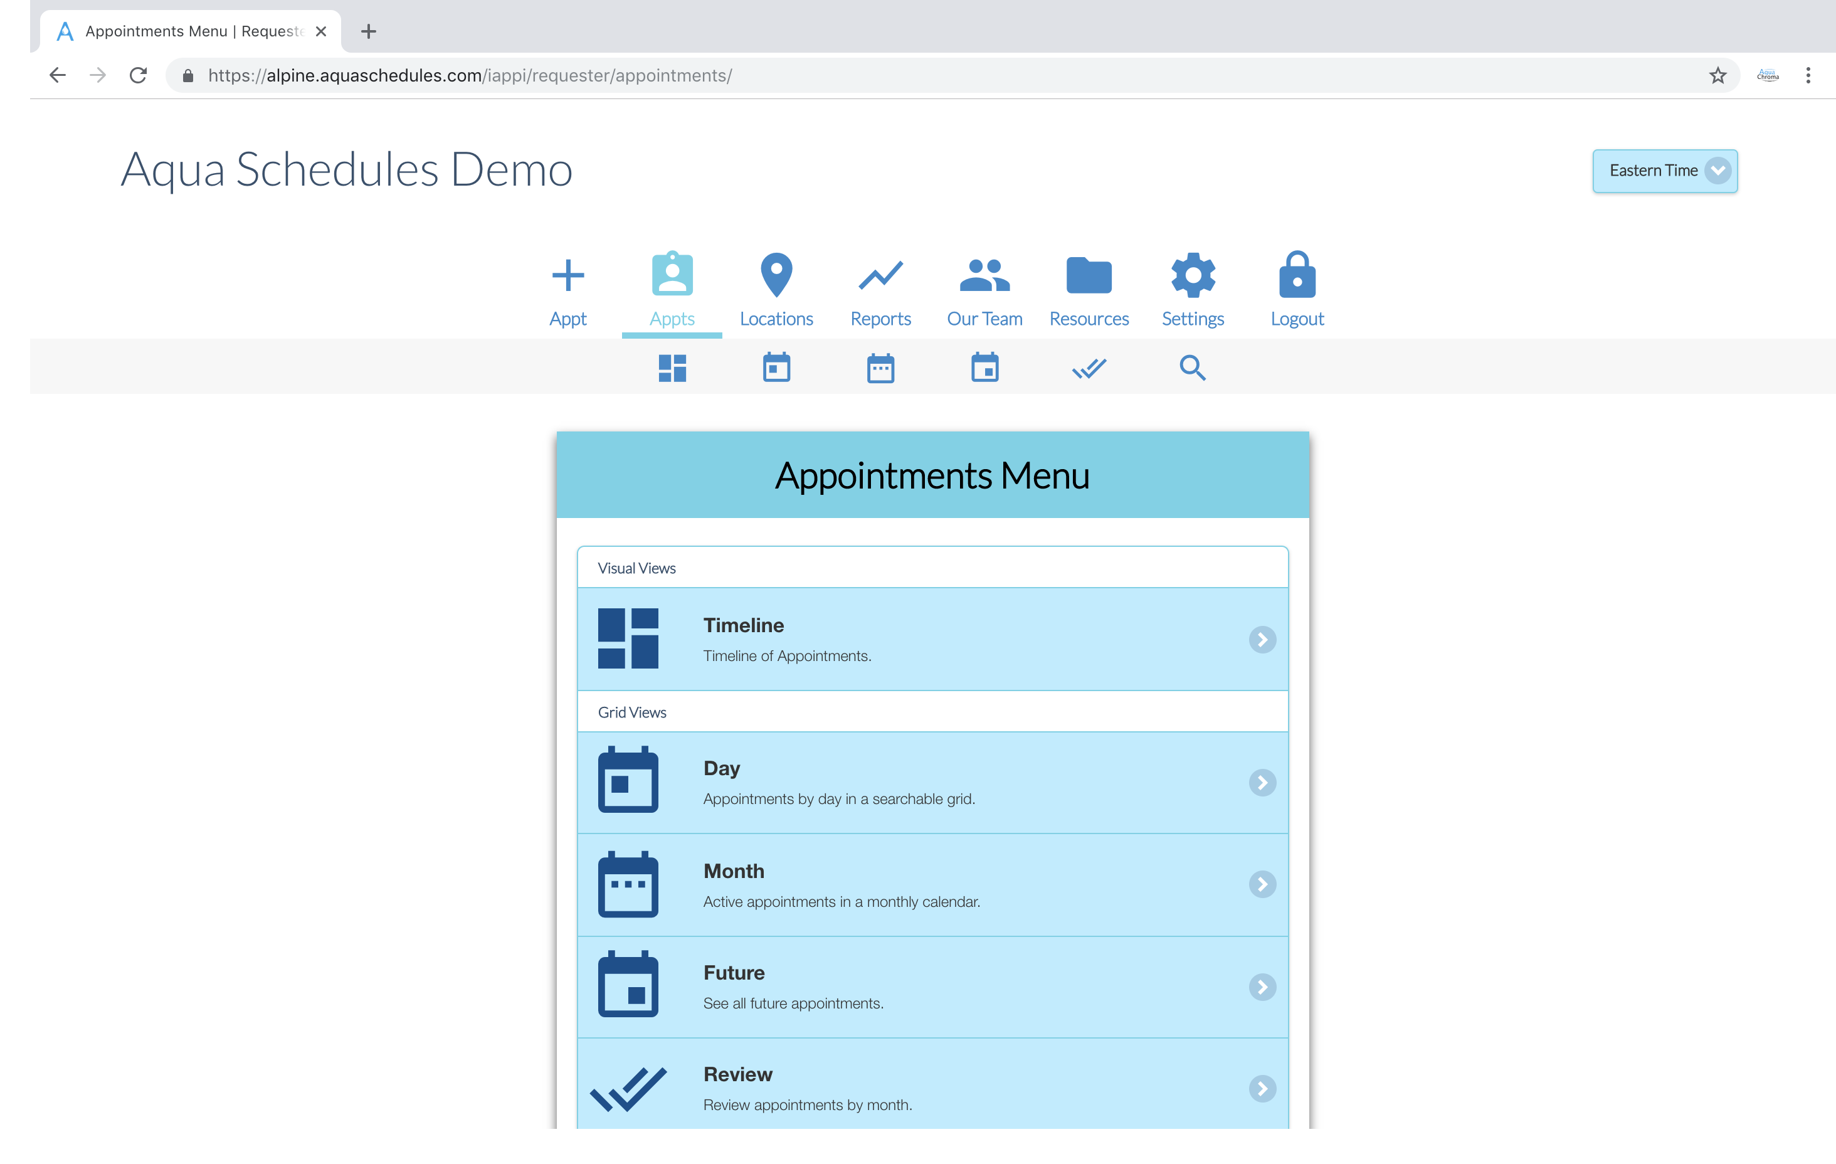Click the Logout lock icon

point(1297,275)
